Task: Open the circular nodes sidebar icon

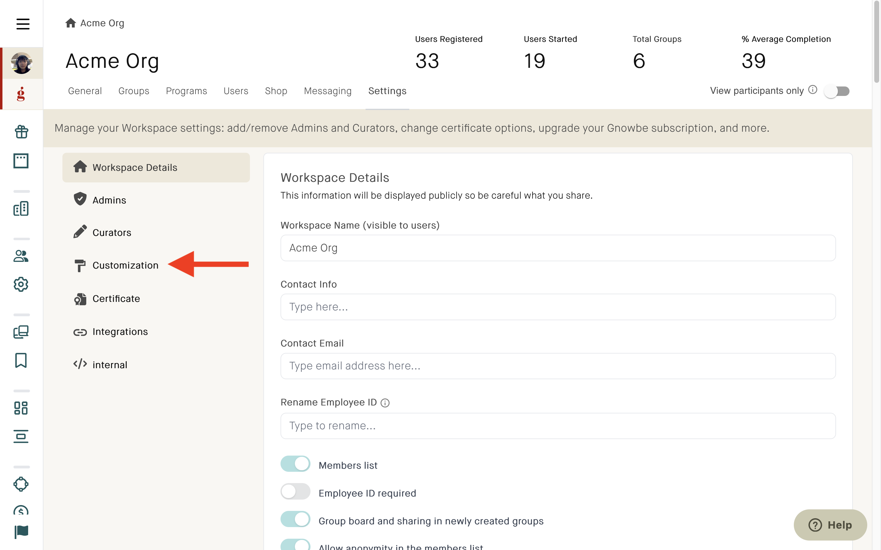Action: click(21, 484)
